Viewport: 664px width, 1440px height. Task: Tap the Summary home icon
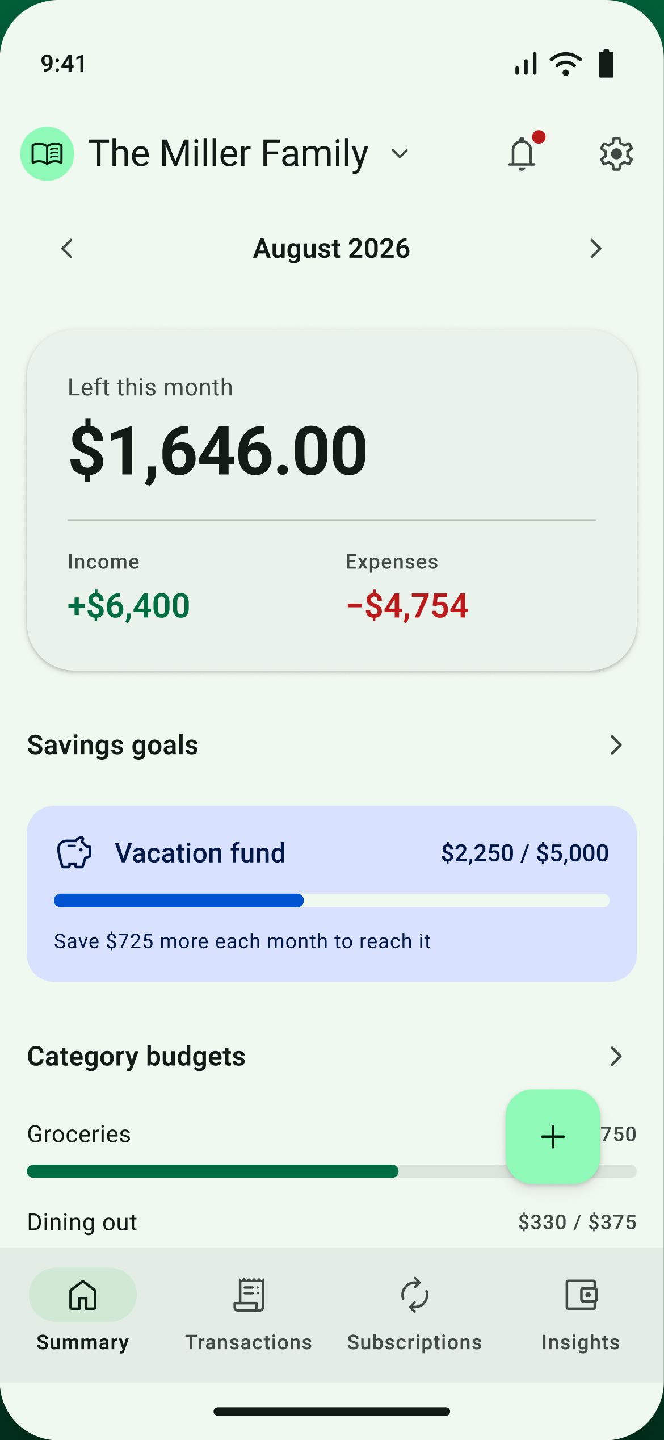(83, 1295)
